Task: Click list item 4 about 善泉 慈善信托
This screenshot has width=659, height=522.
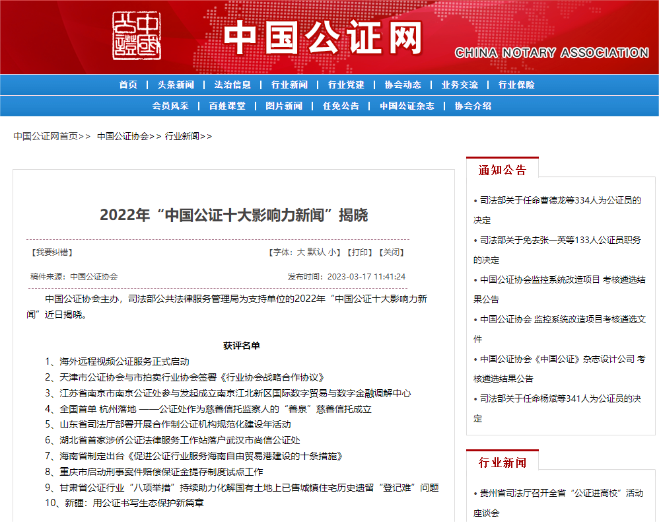Action: pos(209,409)
